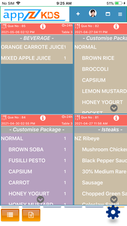Click the appZZ KDS logo
The width and height of the screenshot is (127, 226).
(x=35, y=14)
